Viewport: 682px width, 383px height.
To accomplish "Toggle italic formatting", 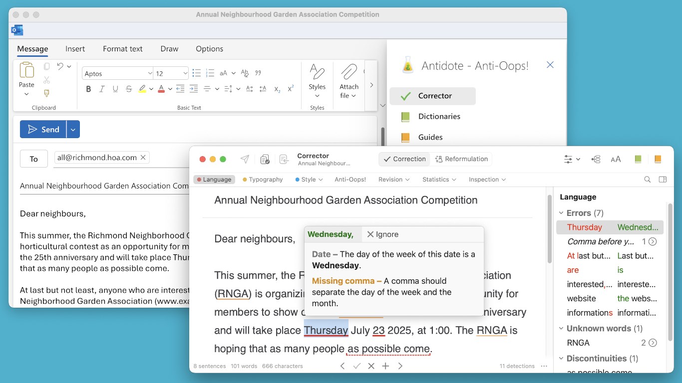I will (x=102, y=89).
